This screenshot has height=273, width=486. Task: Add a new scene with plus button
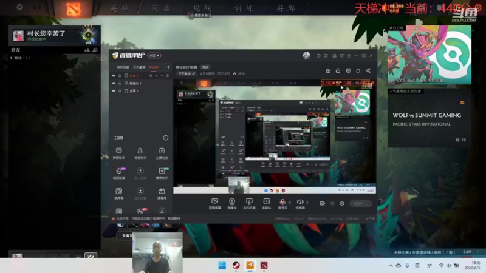point(168,67)
